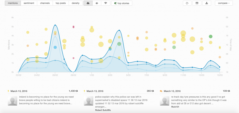Click the eye view icon

[x=97, y=3]
